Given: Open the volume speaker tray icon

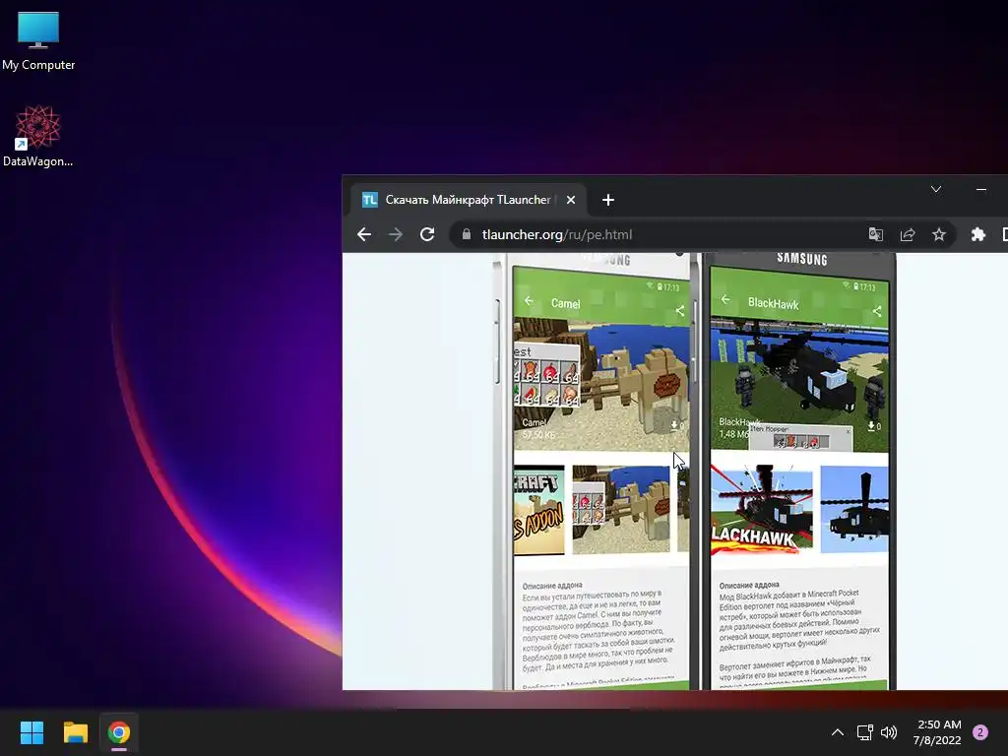Looking at the screenshot, I should pos(889,732).
